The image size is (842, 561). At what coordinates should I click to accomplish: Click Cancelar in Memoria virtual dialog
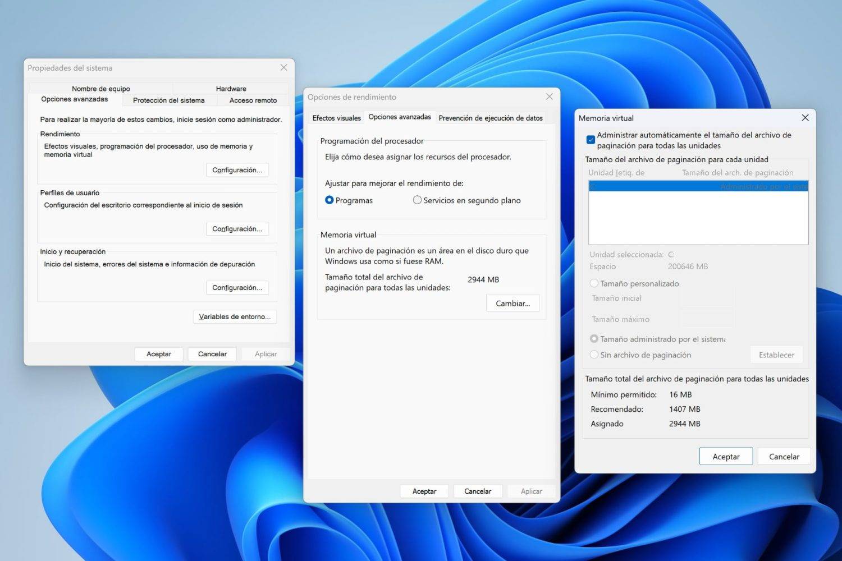(x=784, y=457)
